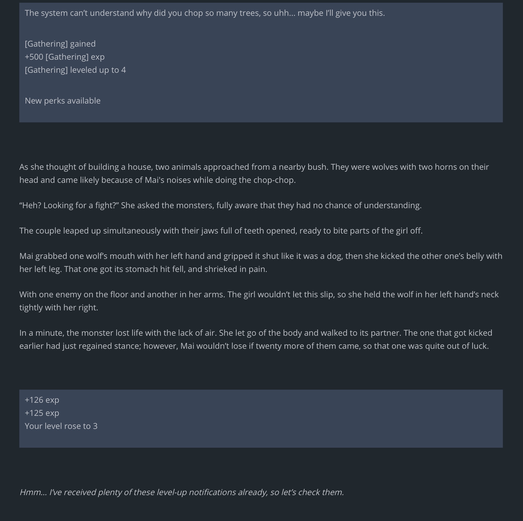
Task: Click the "+125 exp" line
Action: (x=42, y=413)
